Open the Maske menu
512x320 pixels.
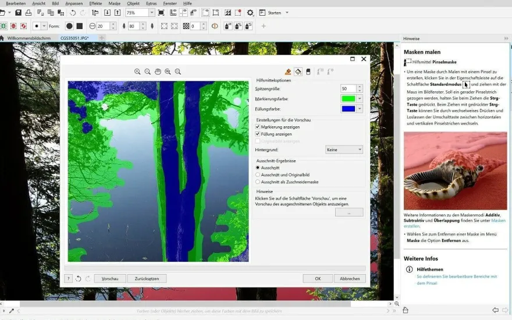114,3
